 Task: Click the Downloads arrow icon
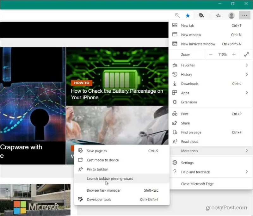tap(175, 83)
